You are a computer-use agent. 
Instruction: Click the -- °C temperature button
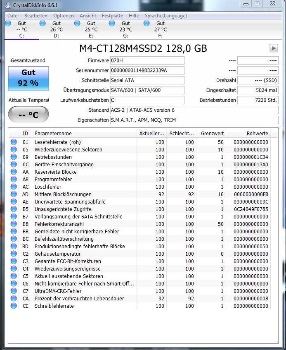click(28, 115)
